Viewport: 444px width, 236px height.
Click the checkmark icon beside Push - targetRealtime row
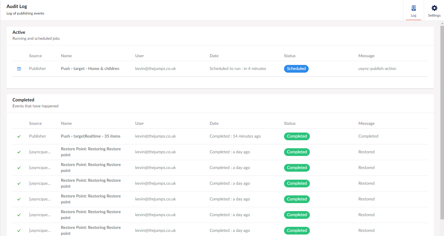19,136
